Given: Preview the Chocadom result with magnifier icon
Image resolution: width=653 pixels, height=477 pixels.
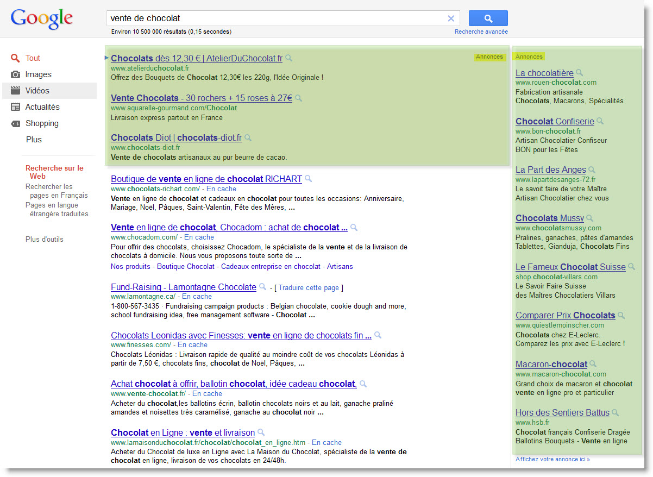Looking at the screenshot, I should [354, 228].
